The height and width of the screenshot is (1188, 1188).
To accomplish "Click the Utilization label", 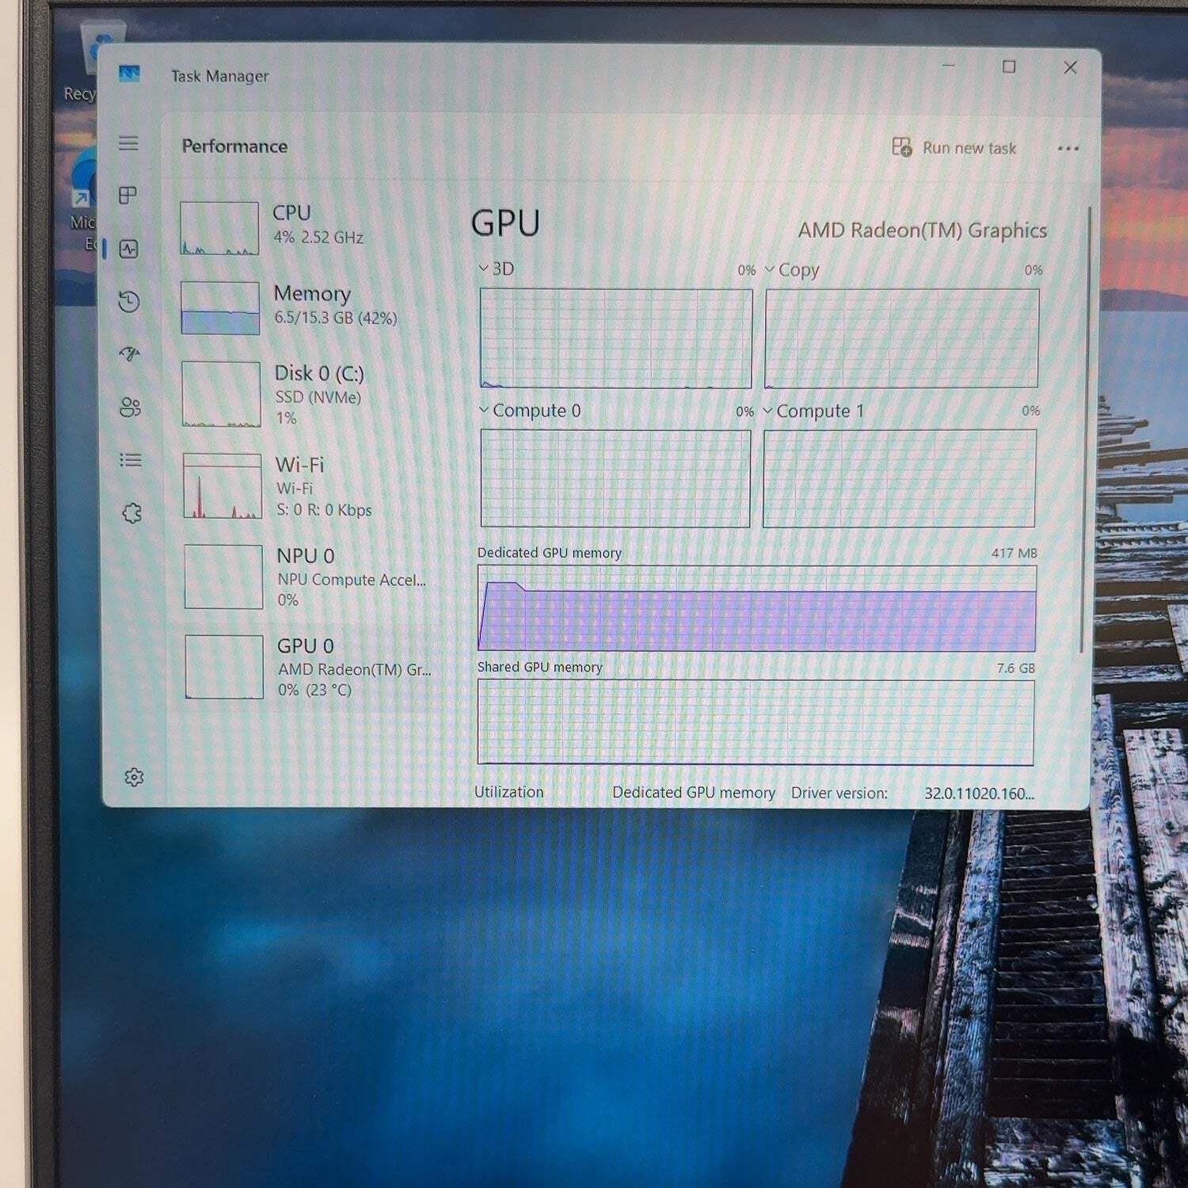I will click(508, 792).
